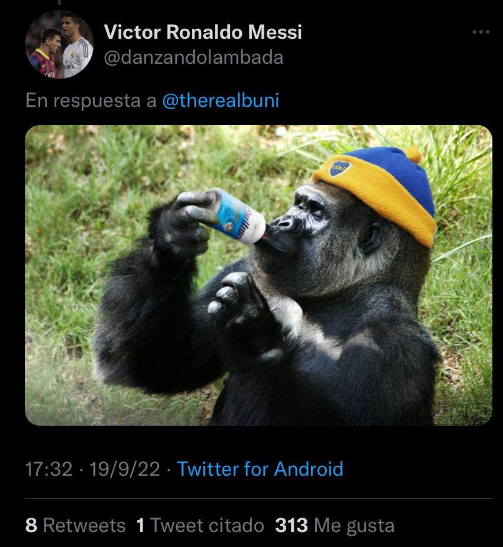Open the more options three-dot menu
This screenshot has height=547, width=503.
tap(481, 32)
